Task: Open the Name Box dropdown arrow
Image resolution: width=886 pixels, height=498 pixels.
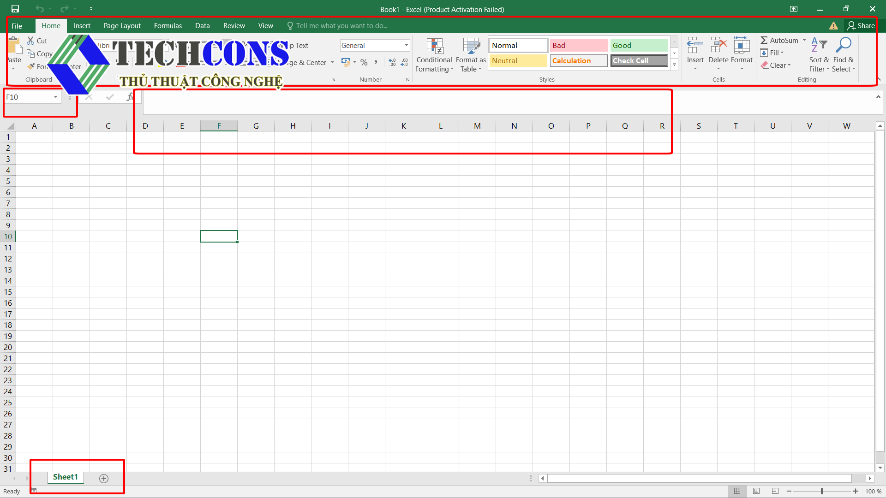Action: [55, 97]
